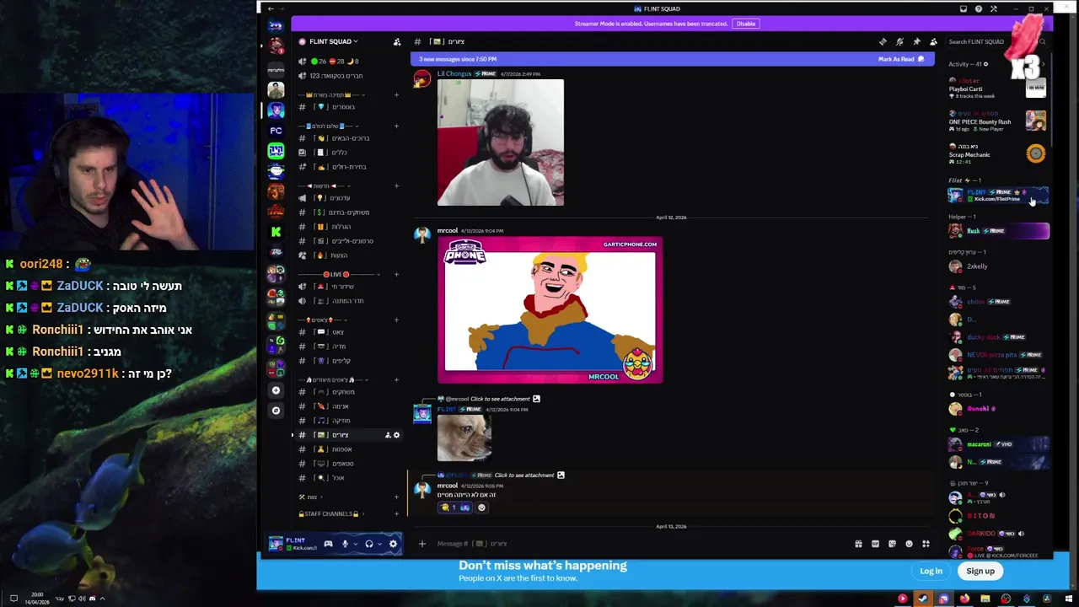Click Mark As Read
1079x607 pixels.
[900, 59]
